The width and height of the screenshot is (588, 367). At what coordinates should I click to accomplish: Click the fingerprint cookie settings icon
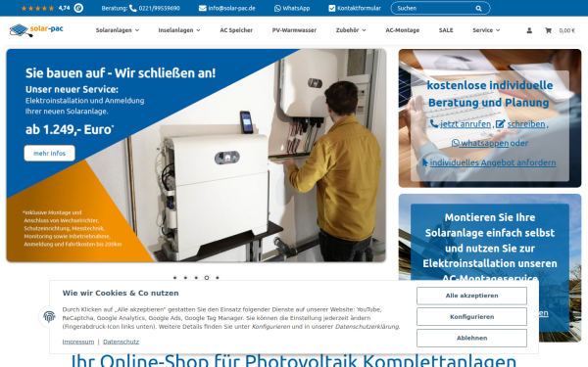49,316
